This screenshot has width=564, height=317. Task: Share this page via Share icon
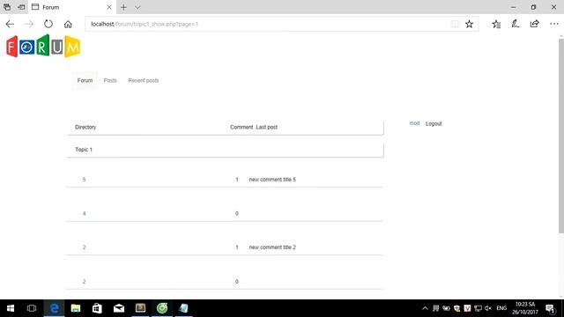[x=535, y=24]
